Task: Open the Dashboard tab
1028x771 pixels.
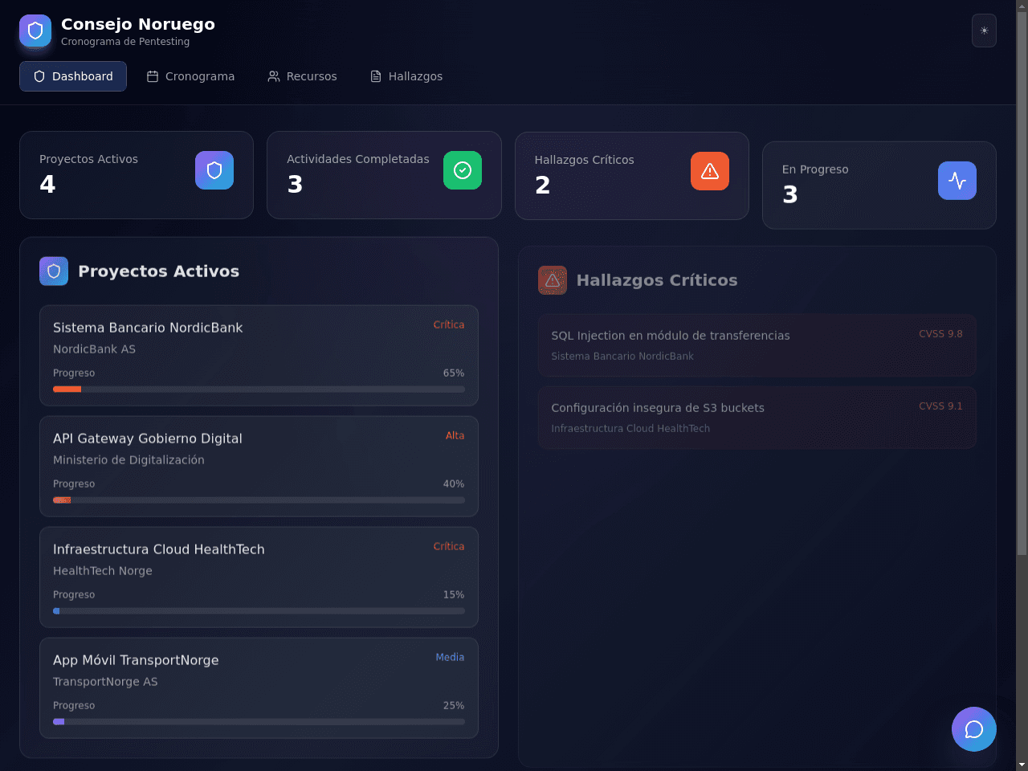Action: [x=73, y=76]
